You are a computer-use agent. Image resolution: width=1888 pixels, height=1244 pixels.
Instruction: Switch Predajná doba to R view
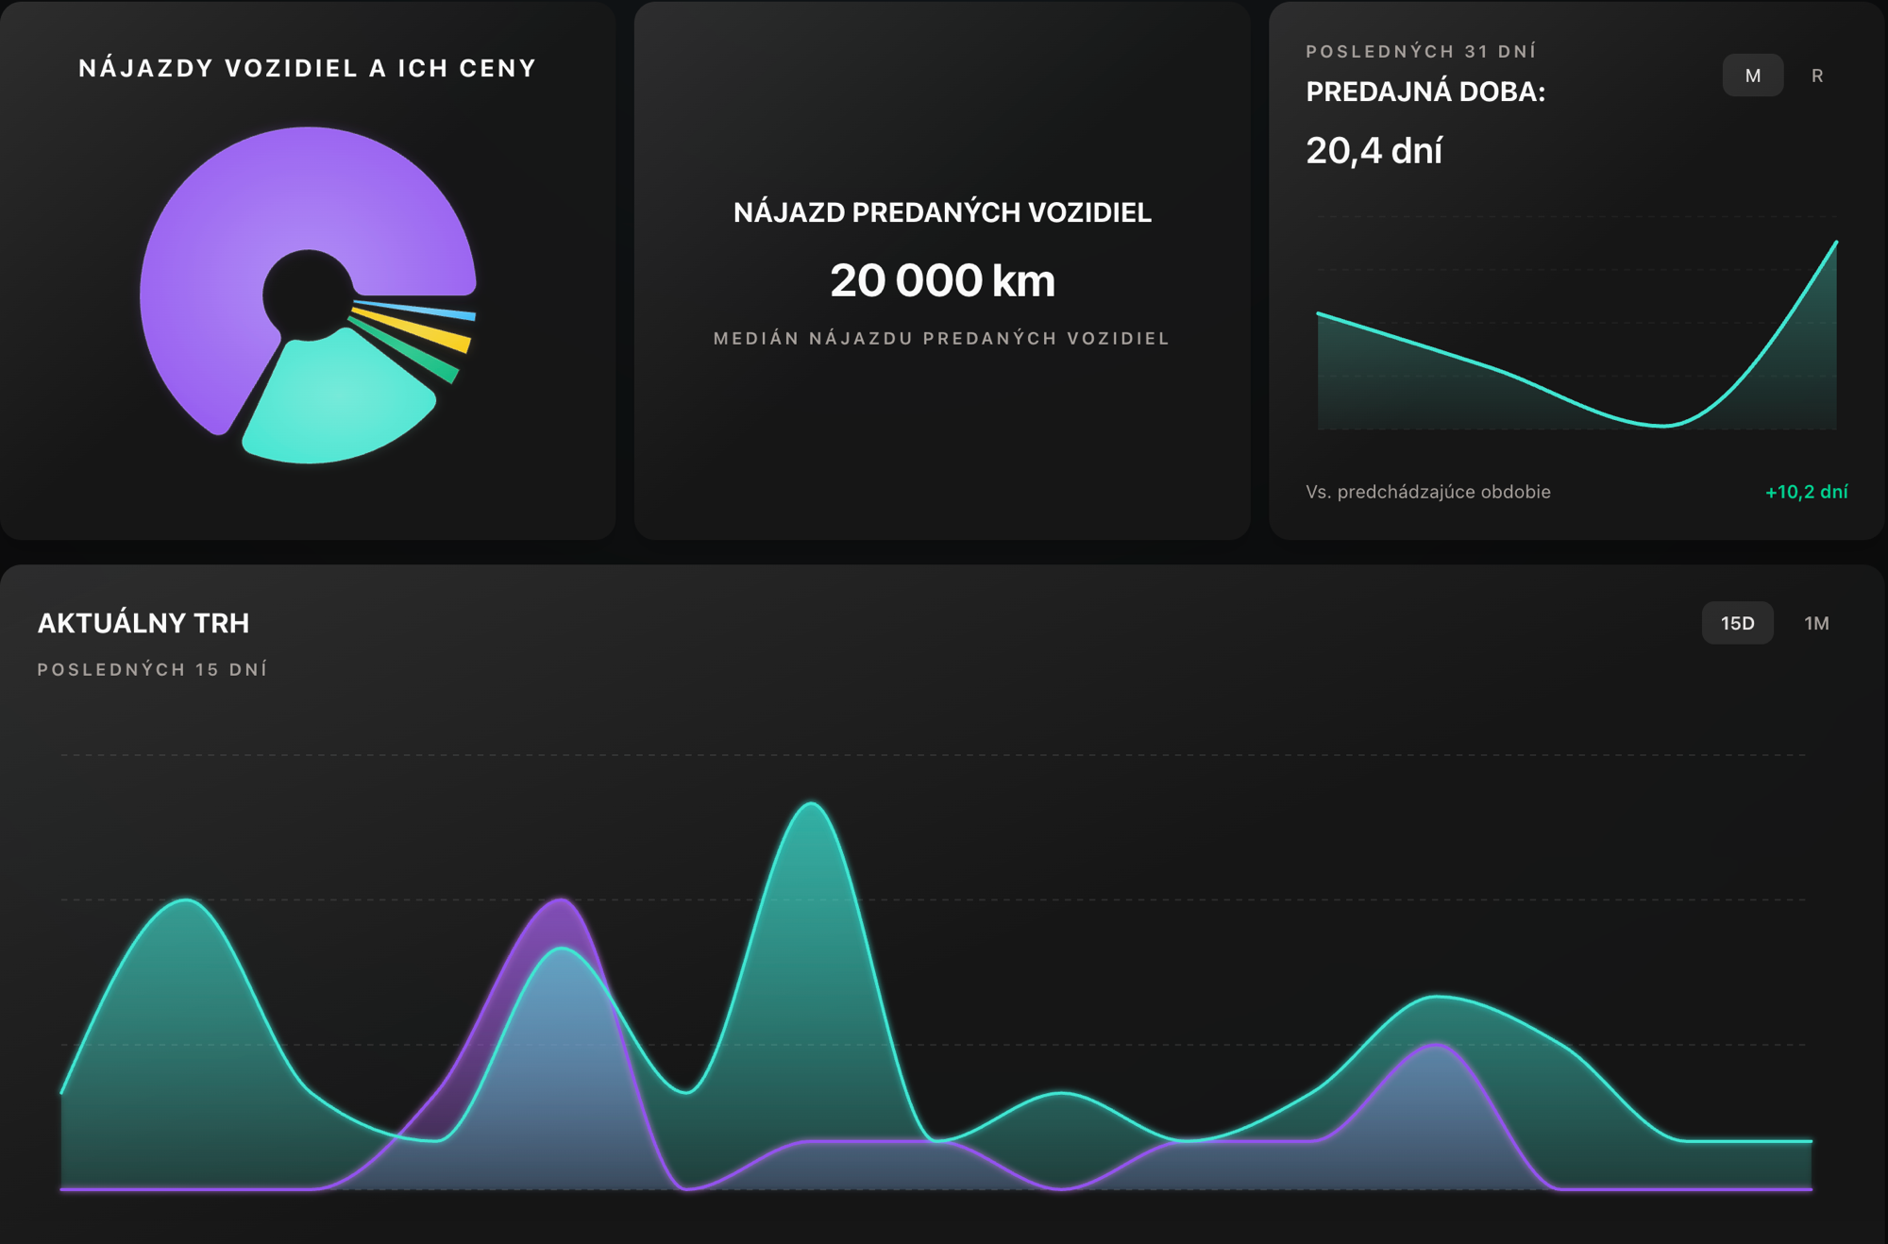1816,76
